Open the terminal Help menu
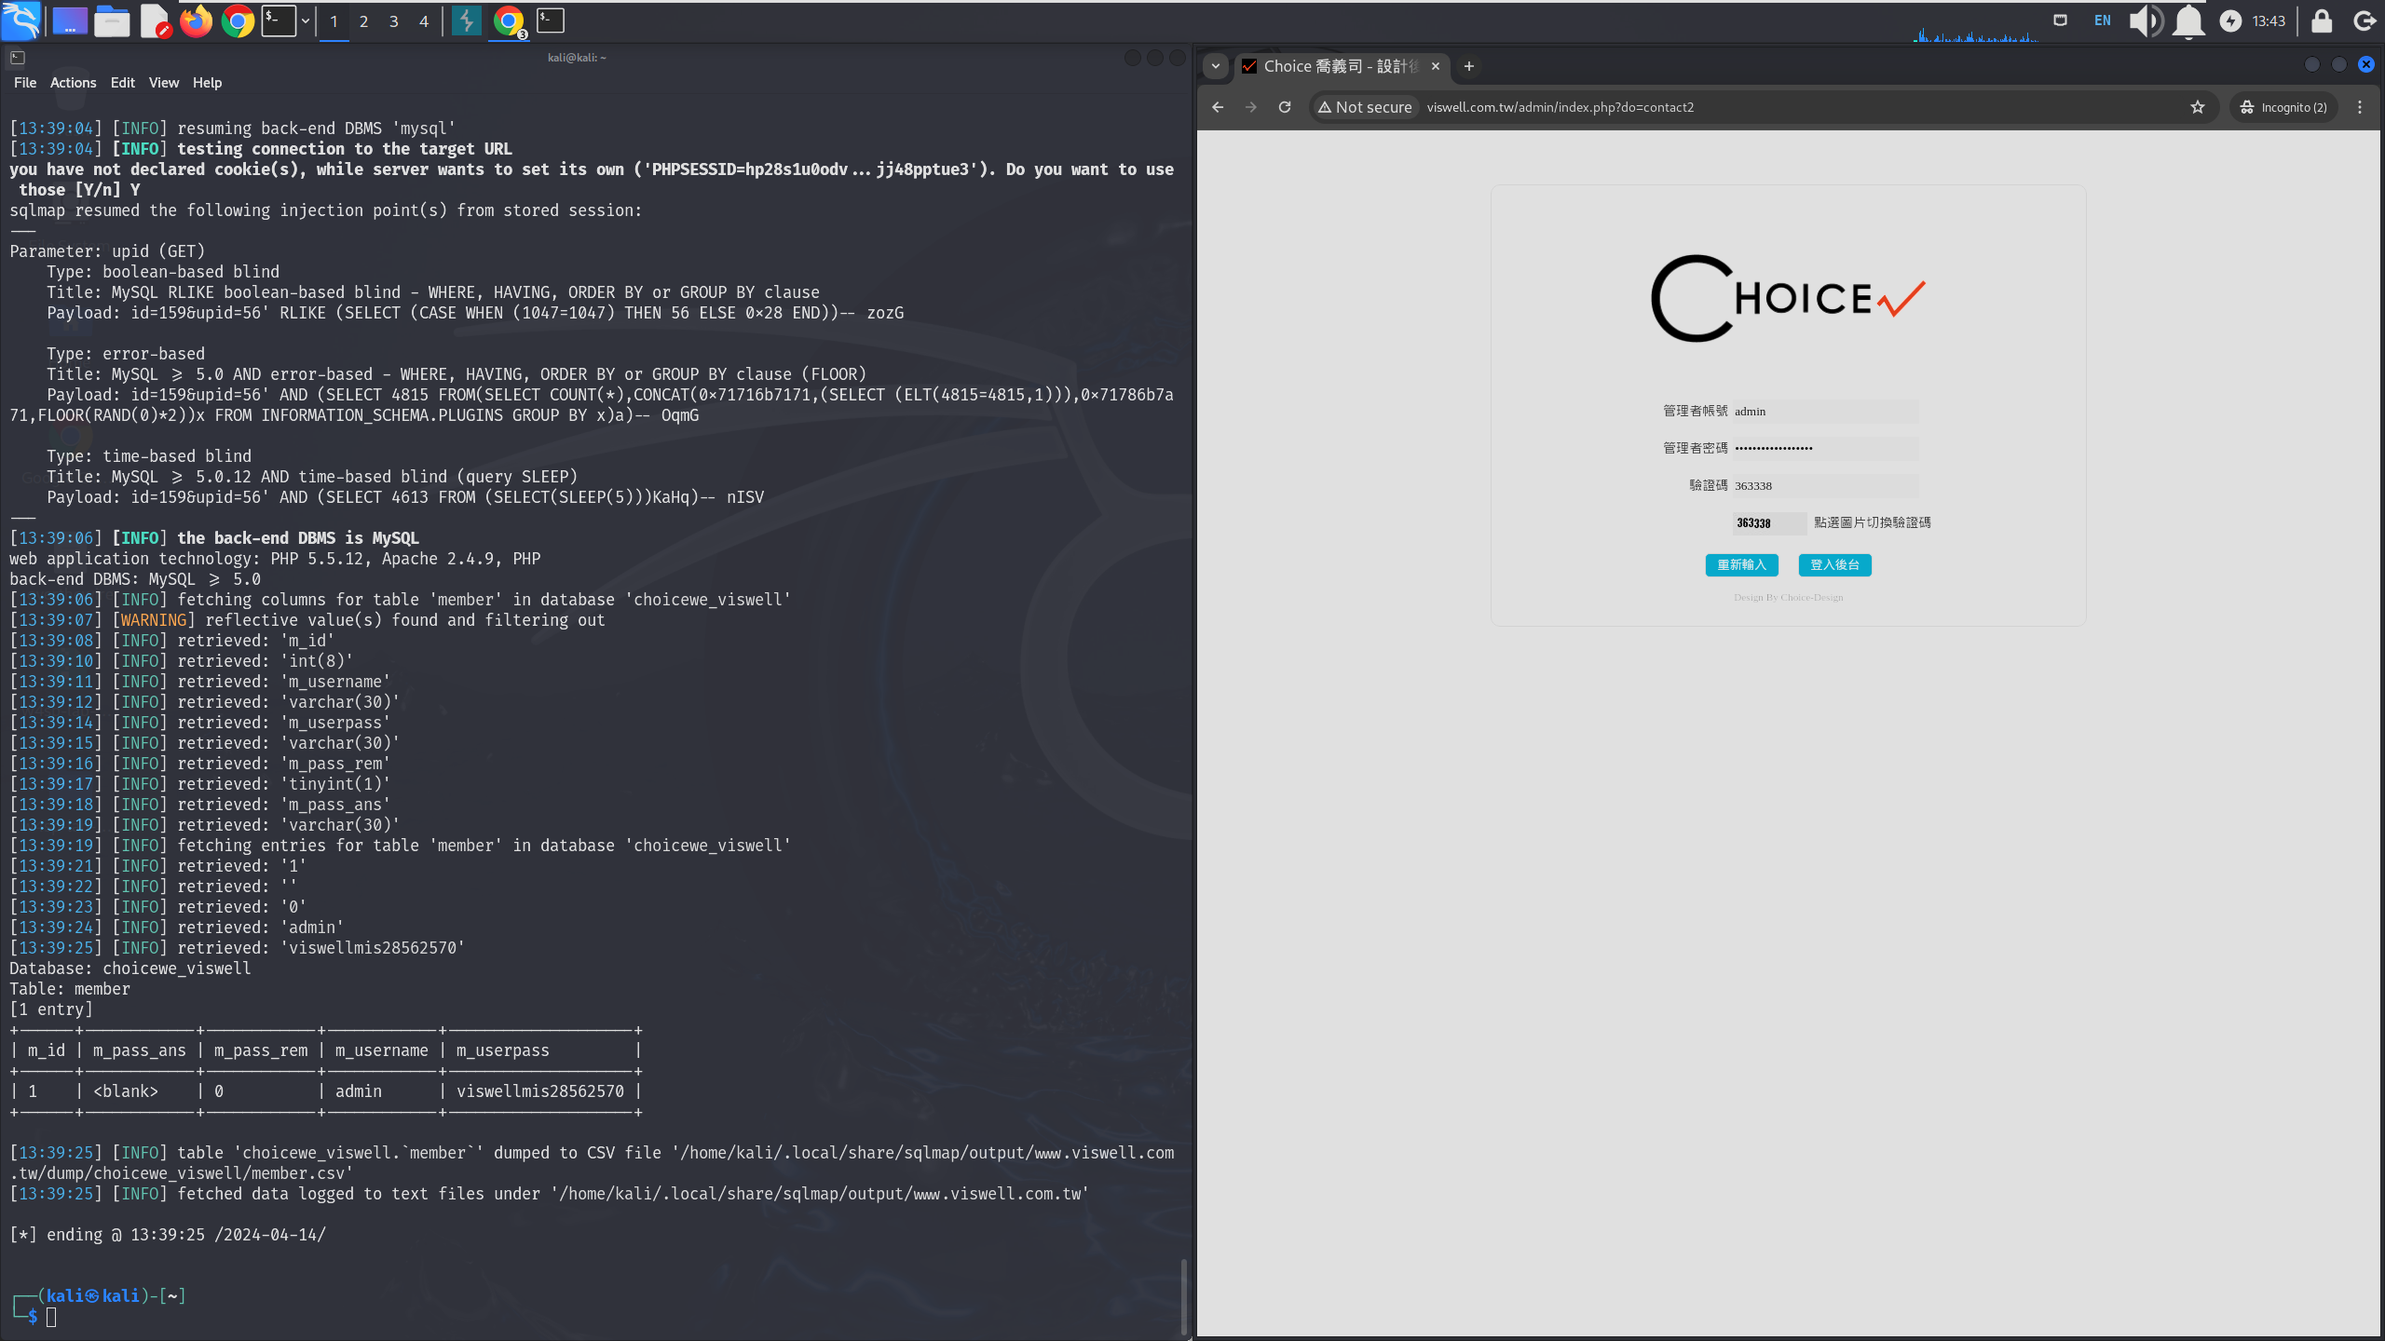This screenshot has height=1341, width=2385. point(207,83)
